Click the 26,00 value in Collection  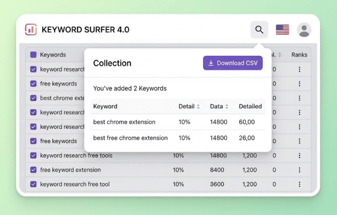pos(247,138)
